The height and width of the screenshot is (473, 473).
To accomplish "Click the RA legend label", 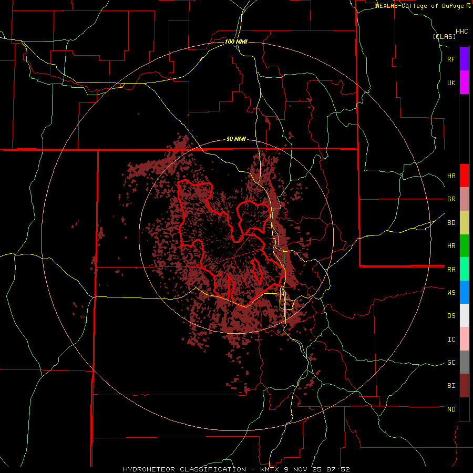I will (x=451, y=269).
